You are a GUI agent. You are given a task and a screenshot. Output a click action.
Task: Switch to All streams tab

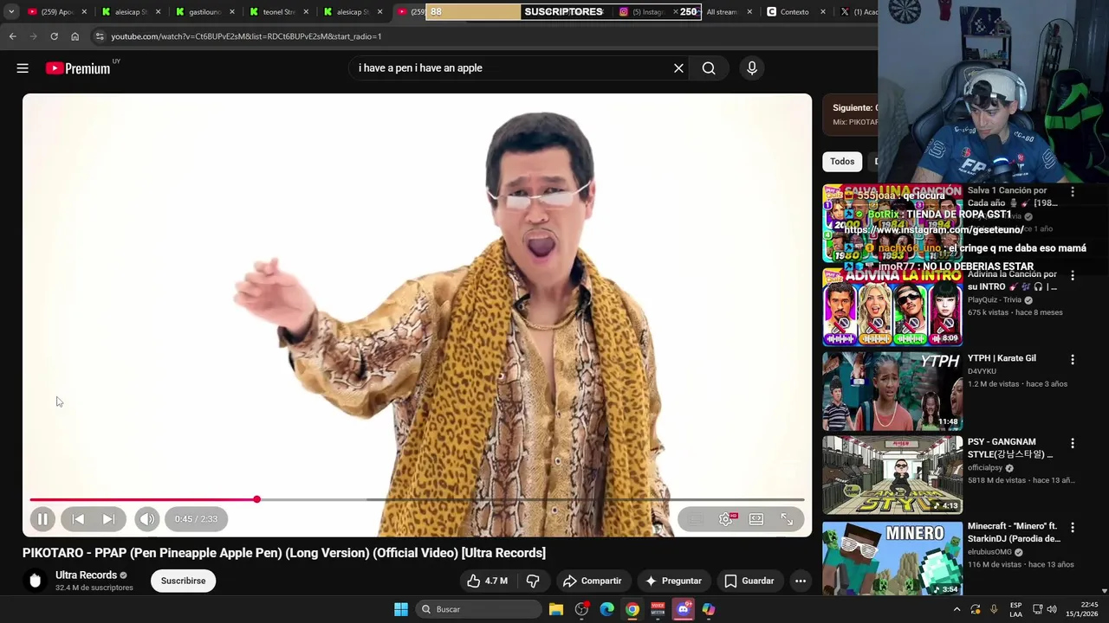click(x=723, y=12)
